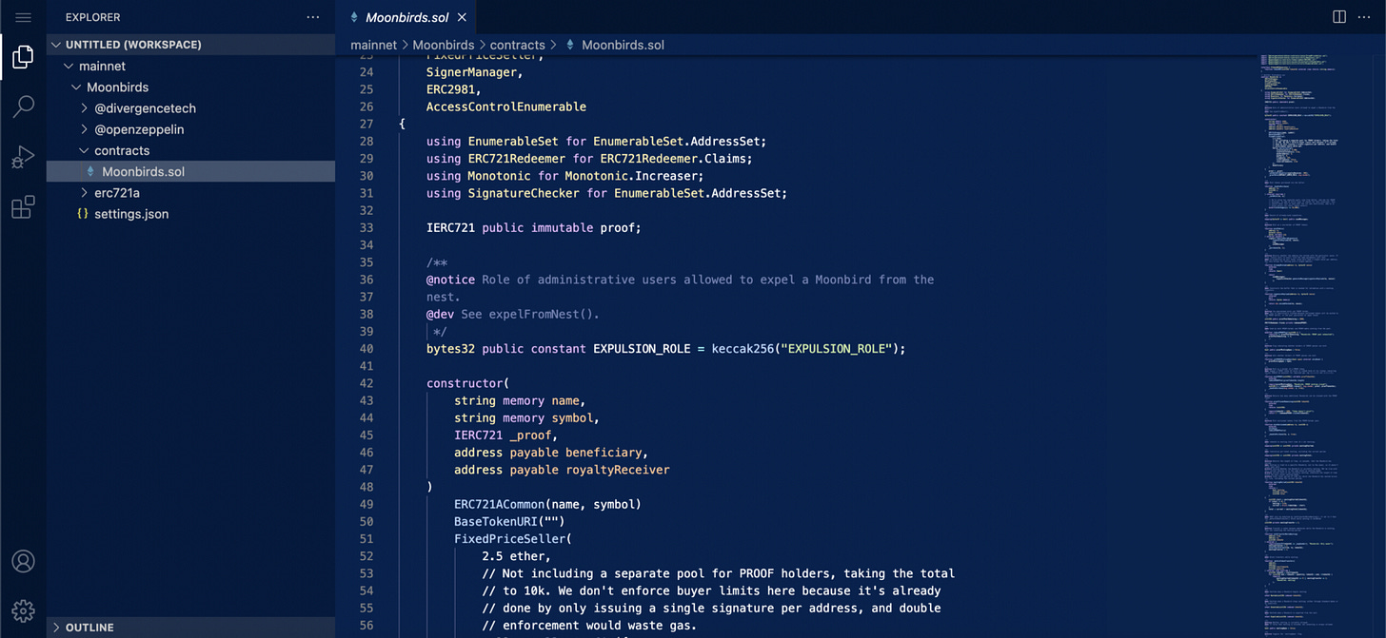This screenshot has height=638, width=1386.
Task: Click ERC2981 on line 25
Action: click(x=450, y=89)
